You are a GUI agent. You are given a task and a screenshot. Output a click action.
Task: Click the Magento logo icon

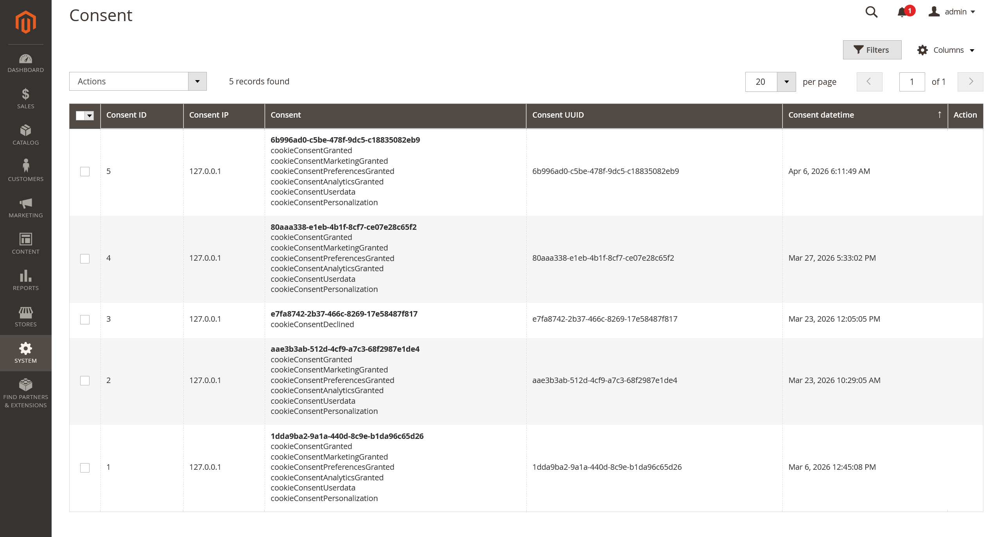click(x=26, y=22)
